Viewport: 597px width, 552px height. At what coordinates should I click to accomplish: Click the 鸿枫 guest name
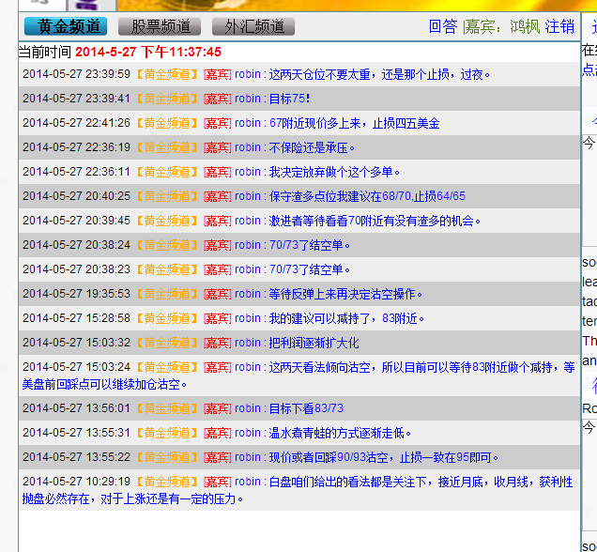(x=525, y=26)
